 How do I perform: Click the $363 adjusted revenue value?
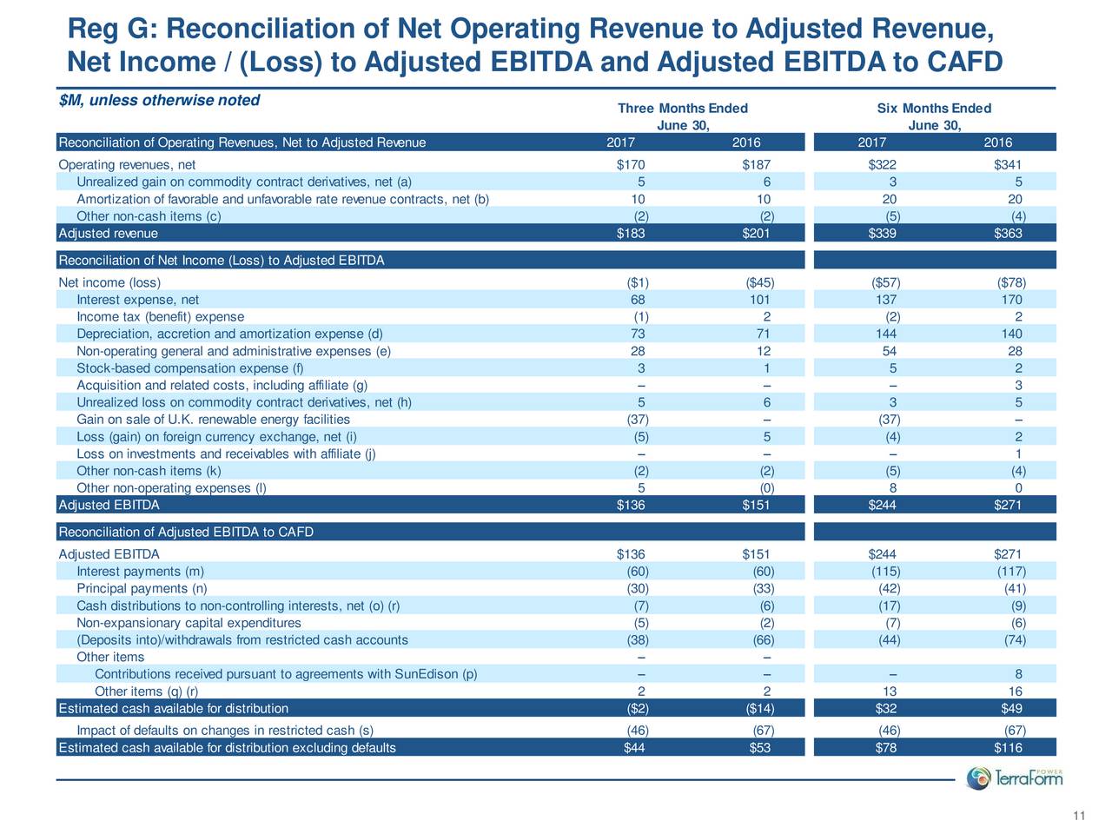(1008, 233)
